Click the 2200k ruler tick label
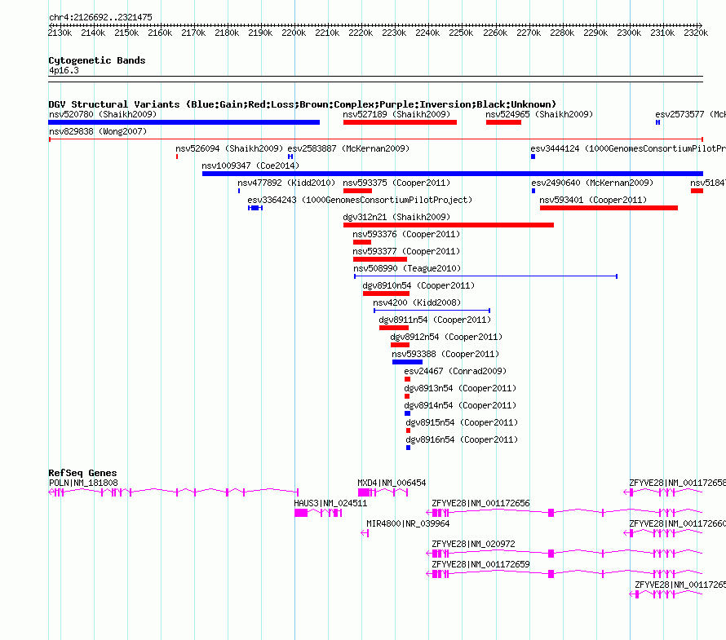Screen dimensions: 726x640 [x=294, y=33]
